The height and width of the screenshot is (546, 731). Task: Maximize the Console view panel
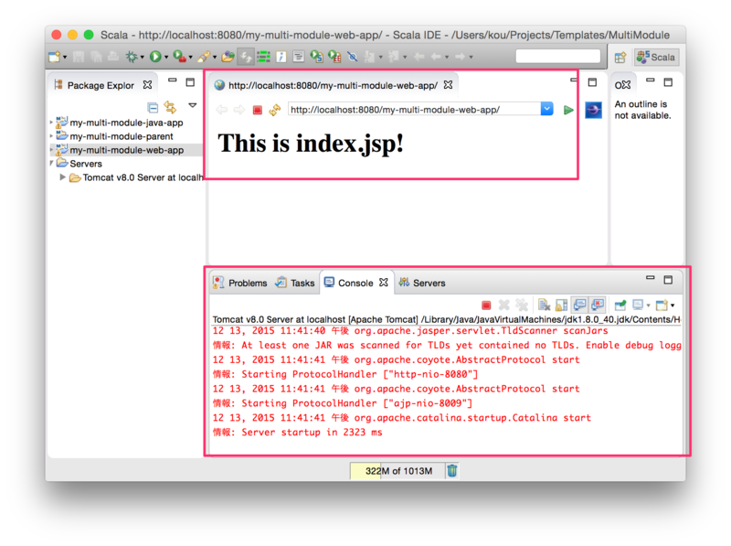click(x=668, y=280)
